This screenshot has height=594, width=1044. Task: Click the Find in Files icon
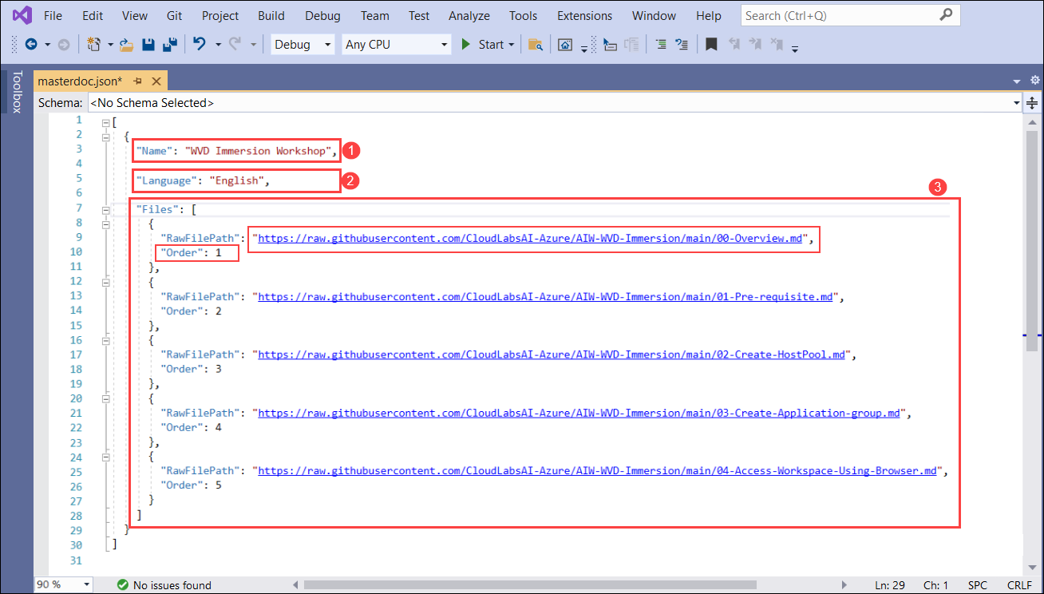coord(536,45)
